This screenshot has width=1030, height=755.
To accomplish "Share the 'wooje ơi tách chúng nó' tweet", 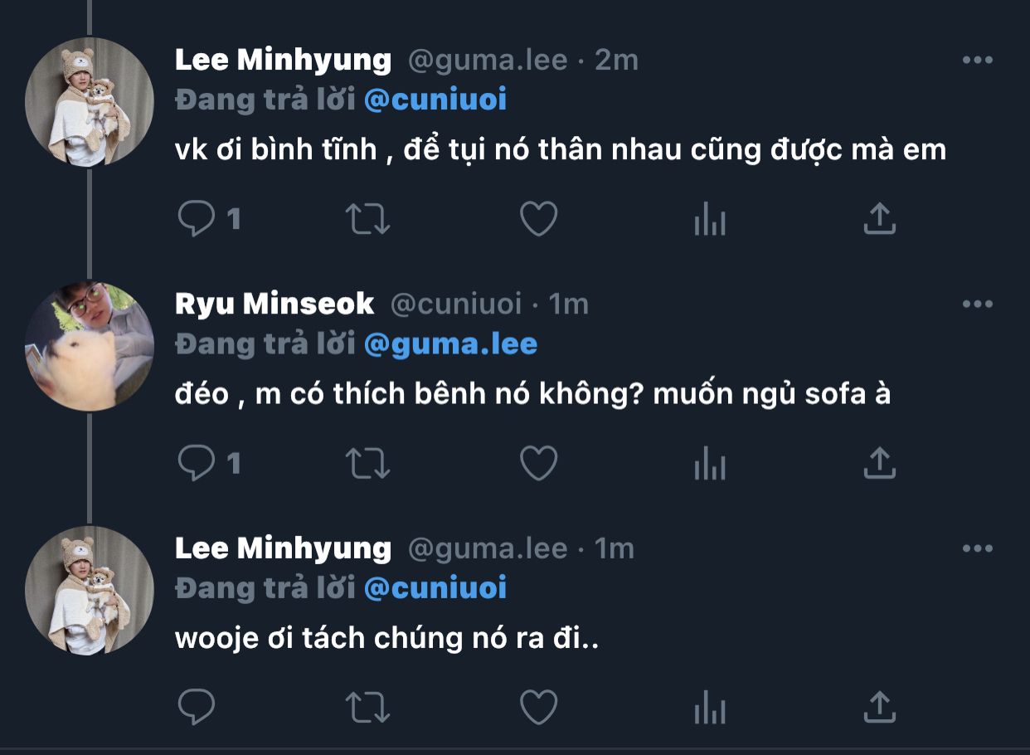I will (x=880, y=706).
